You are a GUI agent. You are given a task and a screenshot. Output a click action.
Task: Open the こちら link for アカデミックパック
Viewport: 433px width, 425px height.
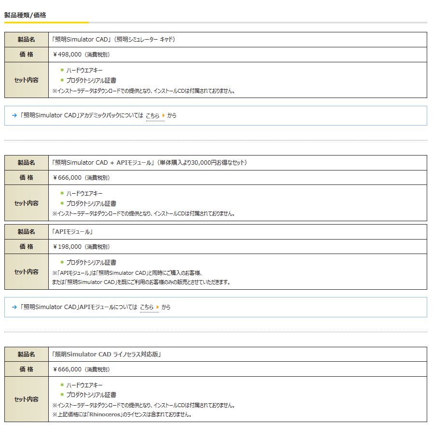[153, 115]
